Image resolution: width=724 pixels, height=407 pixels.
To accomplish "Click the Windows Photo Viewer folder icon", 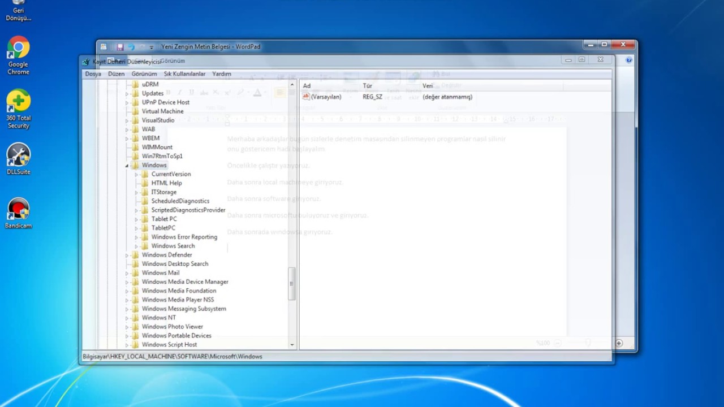I will [x=135, y=327].
